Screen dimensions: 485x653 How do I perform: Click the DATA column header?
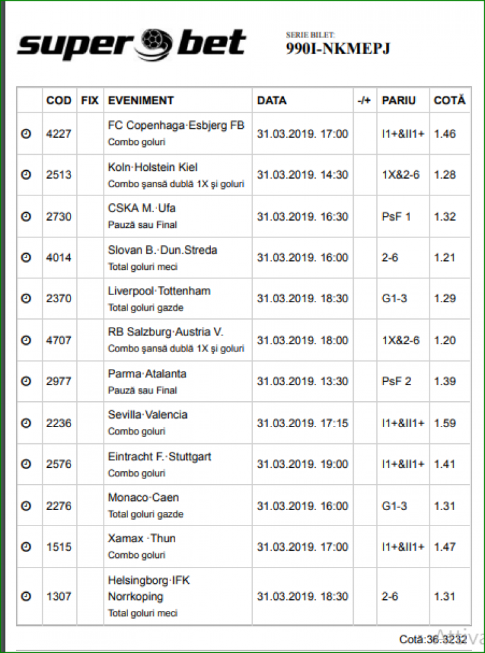pyautogui.click(x=272, y=100)
